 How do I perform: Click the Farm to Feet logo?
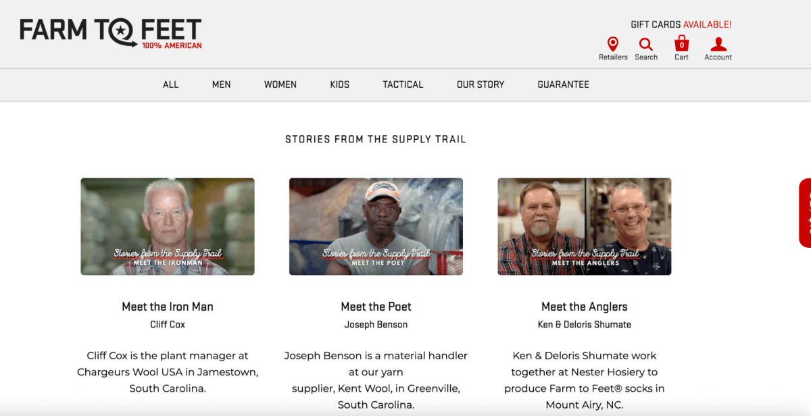111,33
